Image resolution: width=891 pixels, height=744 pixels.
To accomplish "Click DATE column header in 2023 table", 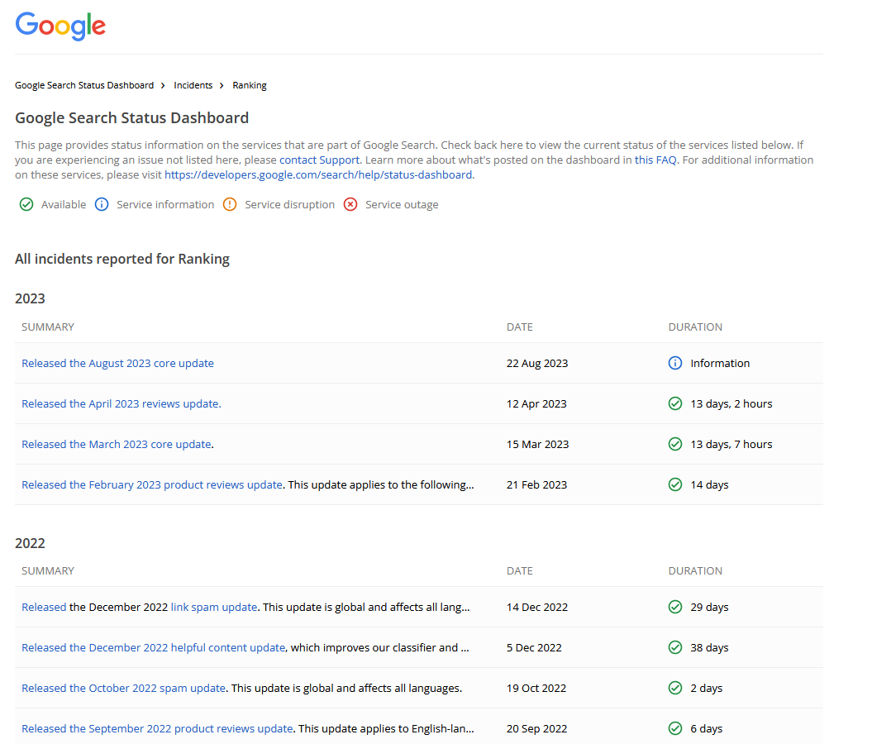I will [x=520, y=327].
